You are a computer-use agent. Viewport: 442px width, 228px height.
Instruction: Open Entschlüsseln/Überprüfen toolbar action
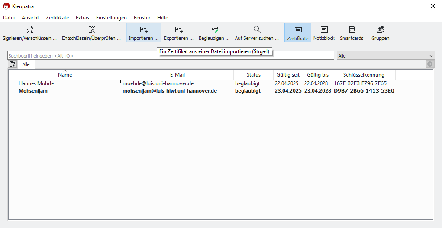pyautogui.click(x=91, y=33)
